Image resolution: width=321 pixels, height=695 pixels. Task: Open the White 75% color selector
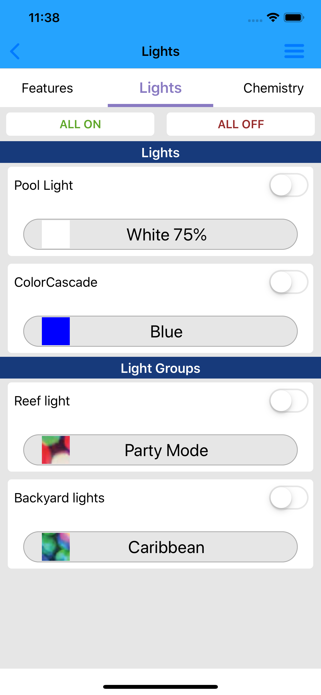(x=160, y=234)
